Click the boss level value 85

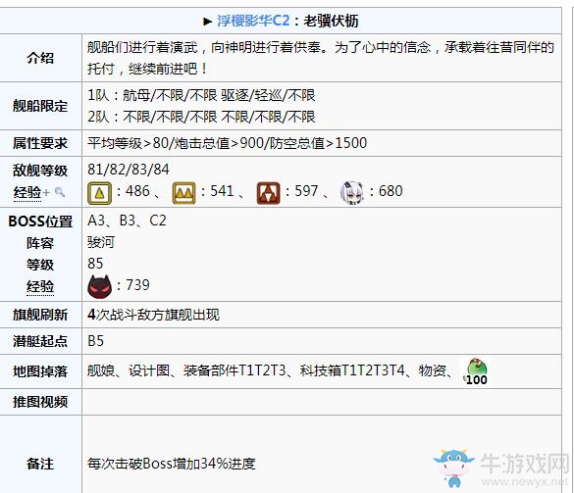[95, 264]
